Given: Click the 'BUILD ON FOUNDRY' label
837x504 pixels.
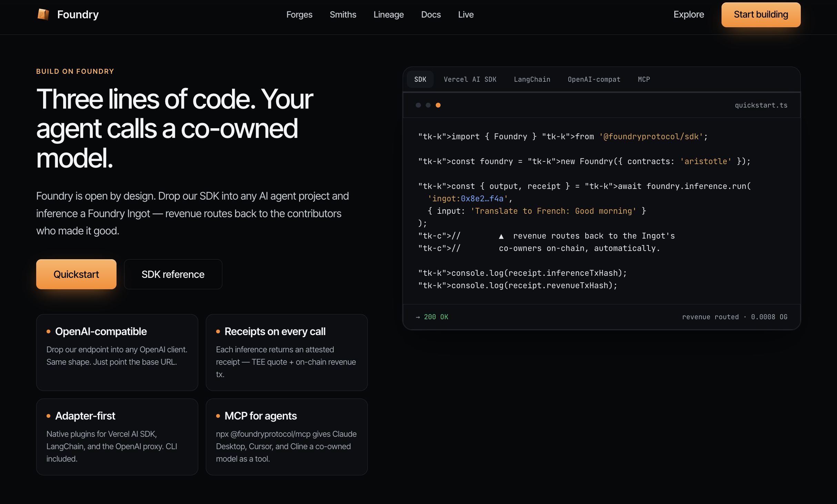Looking at the screenshot, I should [x=75, y=71].
